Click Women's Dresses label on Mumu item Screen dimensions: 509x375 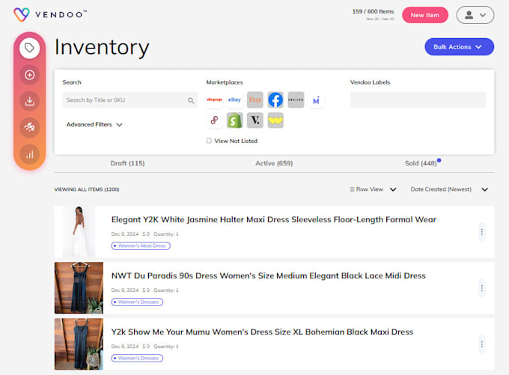click(137, 358)
